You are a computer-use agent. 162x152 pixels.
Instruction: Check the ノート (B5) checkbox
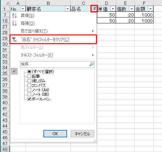29,95
